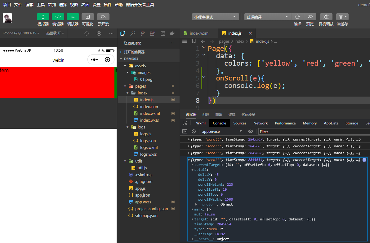Toggle the Editor panel button
The width and height of the screenshot is (370, 243).
(x=58, y=17)
